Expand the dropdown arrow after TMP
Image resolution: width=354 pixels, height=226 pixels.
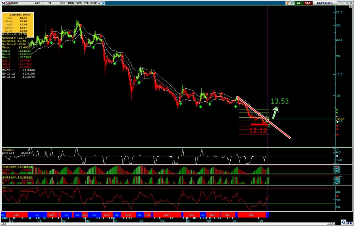tap(99, 3)
